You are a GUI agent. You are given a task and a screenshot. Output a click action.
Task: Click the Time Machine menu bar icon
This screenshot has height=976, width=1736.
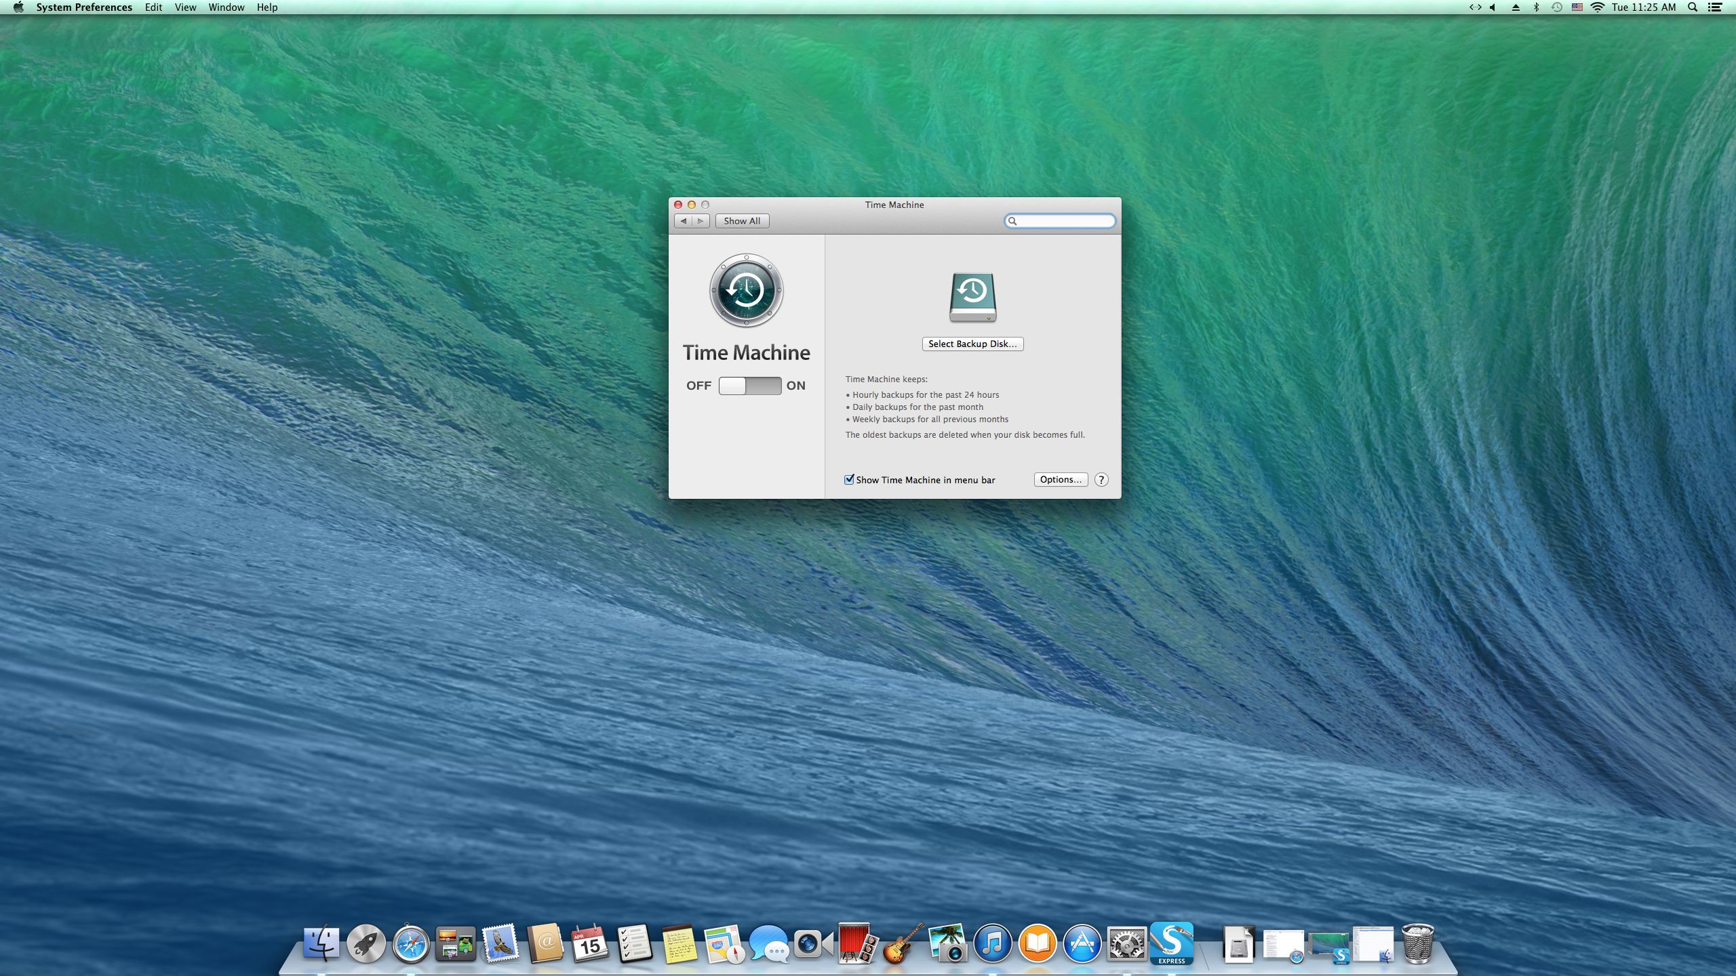click(1557, 7)
